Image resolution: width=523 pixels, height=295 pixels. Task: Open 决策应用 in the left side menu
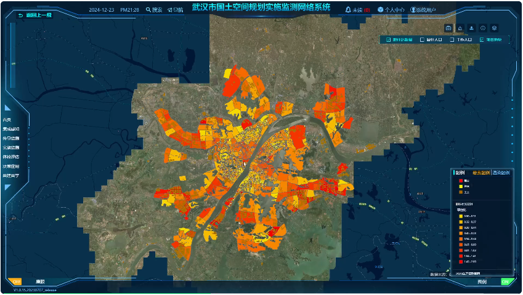click(x=11, y=166)
